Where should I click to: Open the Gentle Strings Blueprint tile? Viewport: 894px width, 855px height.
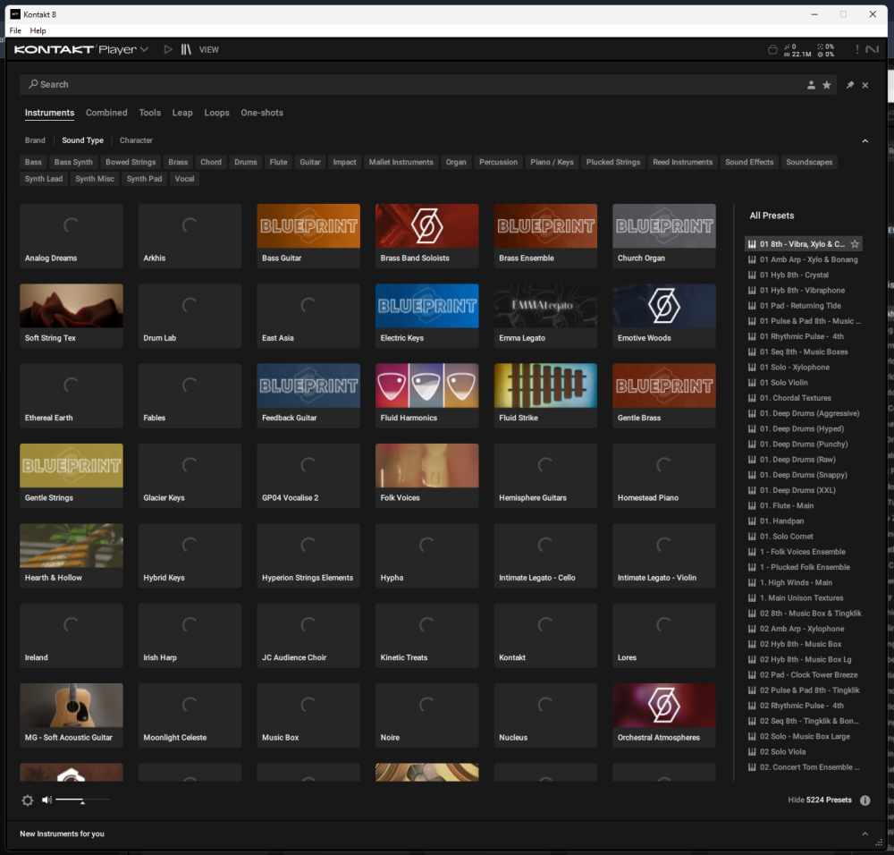(72, 475)
